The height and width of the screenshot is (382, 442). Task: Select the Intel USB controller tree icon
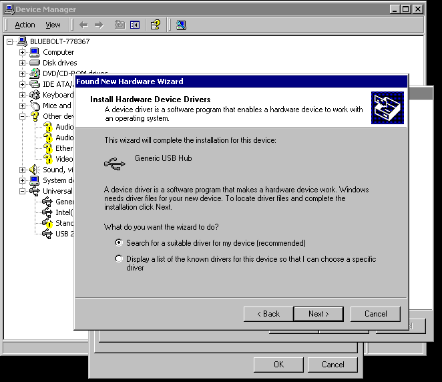click(47, 212)
